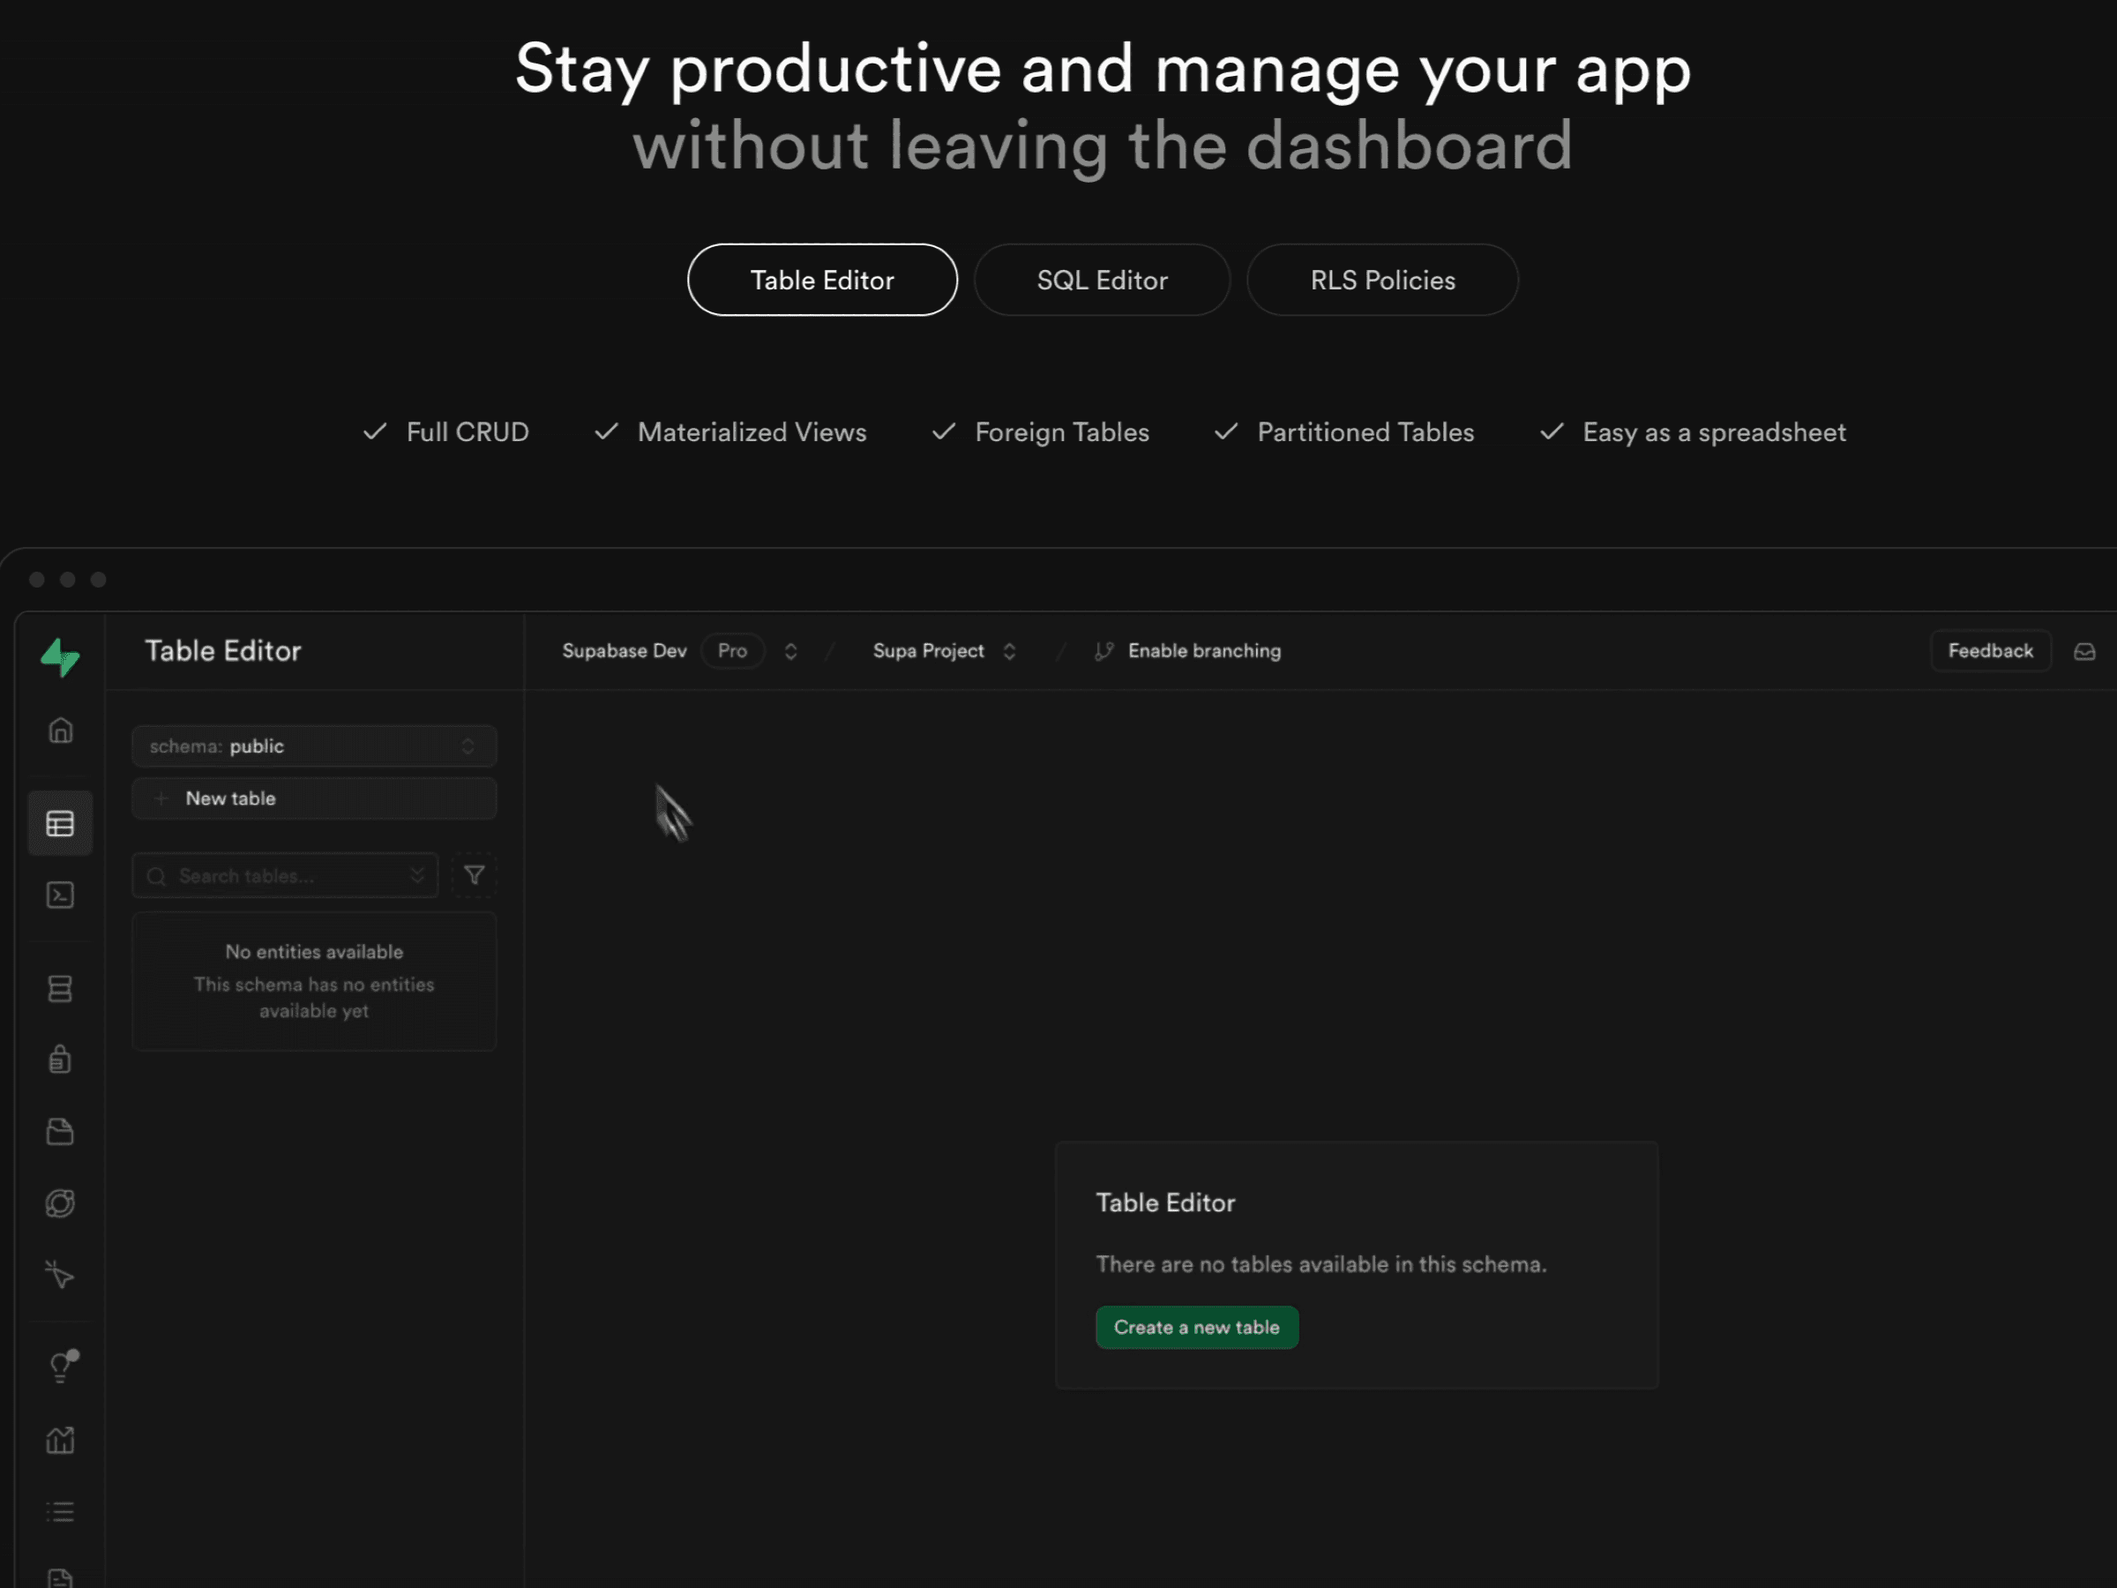The height and width of the screenshot is (1588, 2117).
Task: Click the Pro plan badge
Action: [732, 651]
